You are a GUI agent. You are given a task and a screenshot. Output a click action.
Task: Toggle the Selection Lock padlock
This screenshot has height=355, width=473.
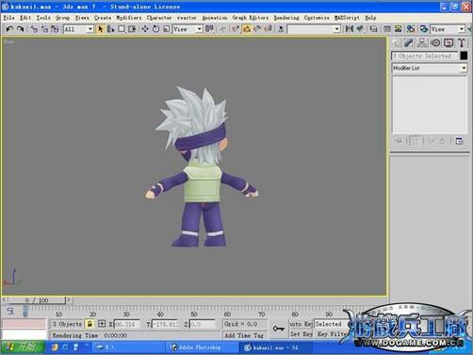(x=90, y=324)
